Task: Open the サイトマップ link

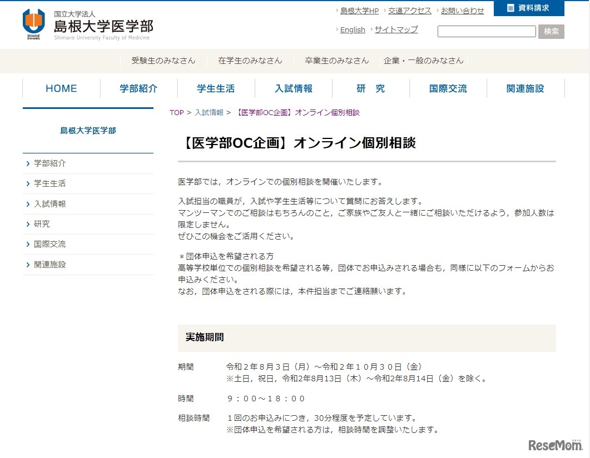Action: tap(395, 29)
